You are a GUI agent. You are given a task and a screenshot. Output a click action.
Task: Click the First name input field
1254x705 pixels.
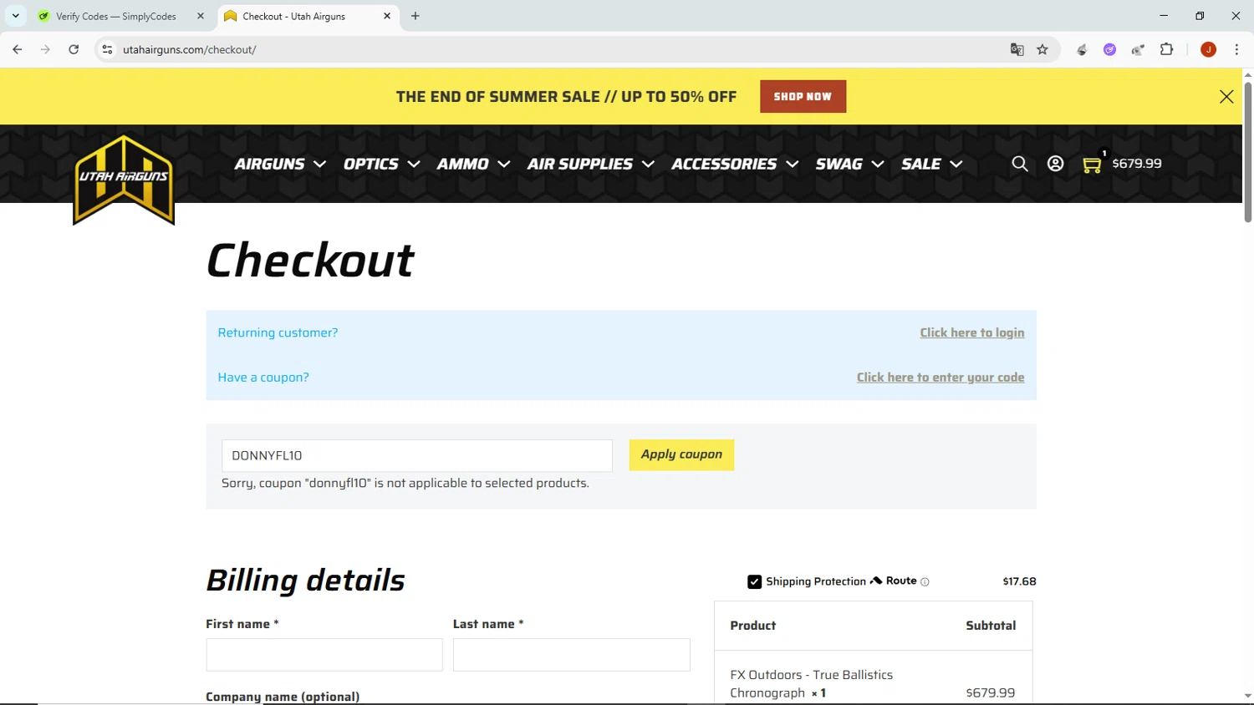(x=324, y=655)
